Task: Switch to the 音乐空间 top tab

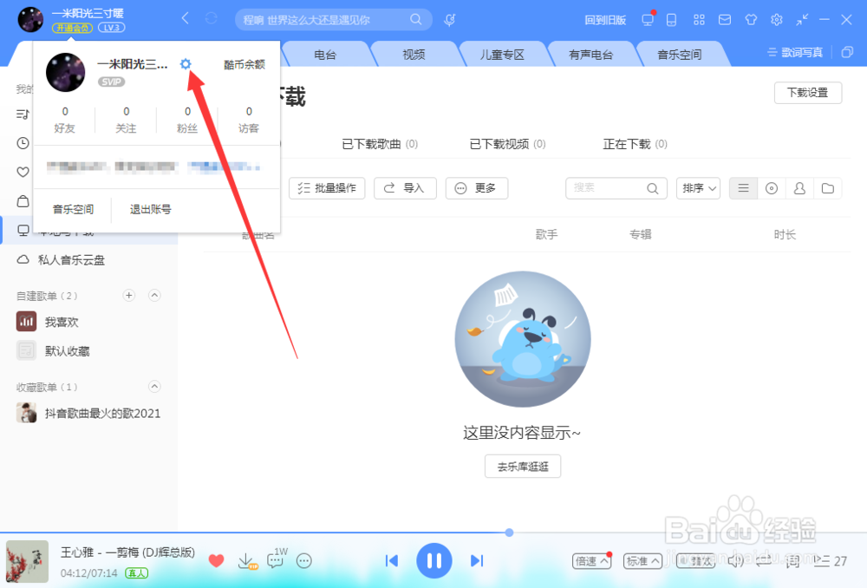Action: (x=680, y=55)
